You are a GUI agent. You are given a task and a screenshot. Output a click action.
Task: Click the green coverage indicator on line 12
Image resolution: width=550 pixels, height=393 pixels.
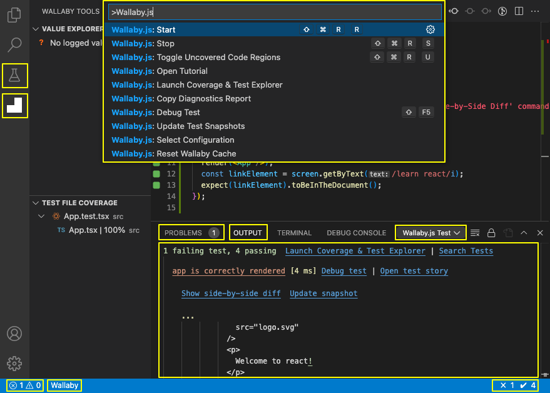156,174
